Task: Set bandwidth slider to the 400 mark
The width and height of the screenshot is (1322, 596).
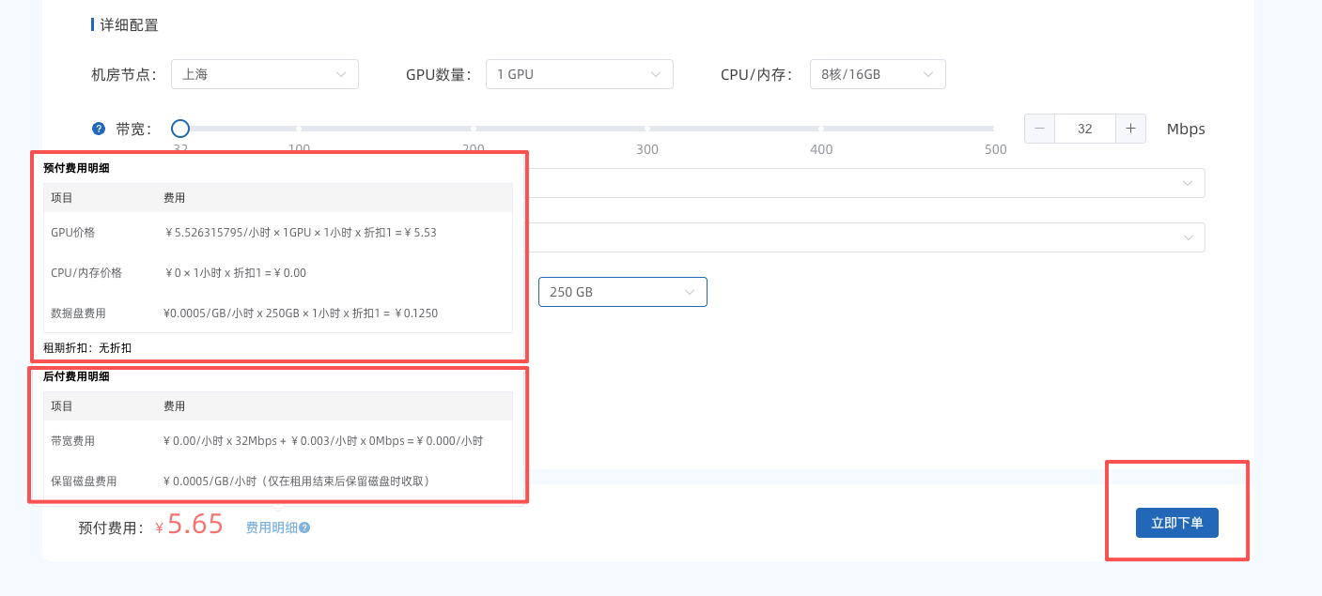Action: (x=821, y=129)
